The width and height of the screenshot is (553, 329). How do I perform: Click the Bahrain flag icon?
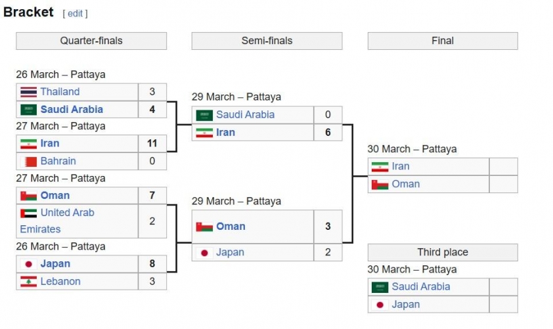[x=28, y=161]
